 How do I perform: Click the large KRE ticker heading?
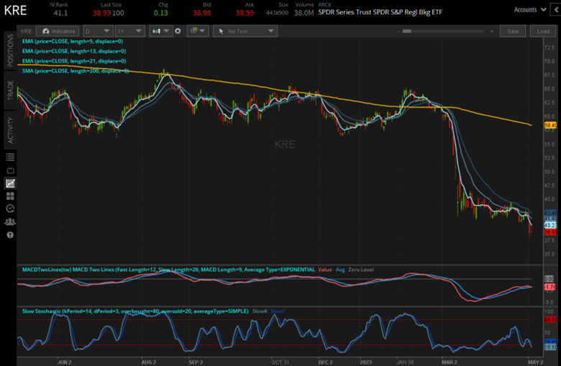15,10
